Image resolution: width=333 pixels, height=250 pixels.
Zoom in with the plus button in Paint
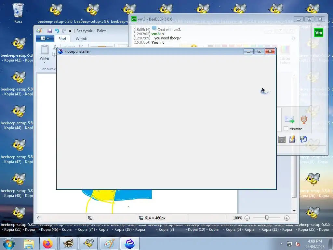[x=287, y=218]
